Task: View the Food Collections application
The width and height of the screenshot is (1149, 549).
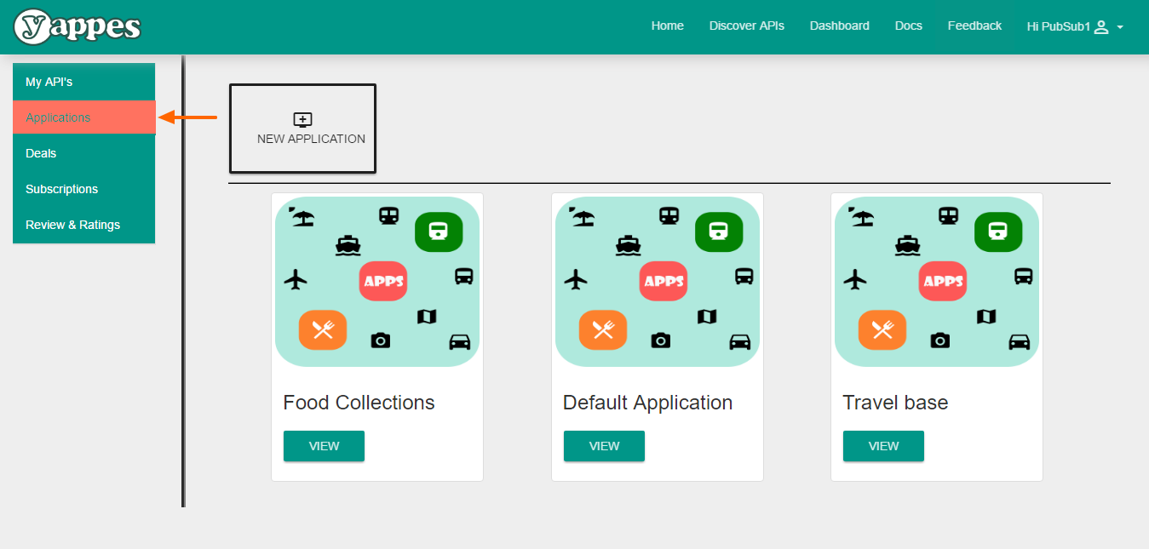Action: 324,446
